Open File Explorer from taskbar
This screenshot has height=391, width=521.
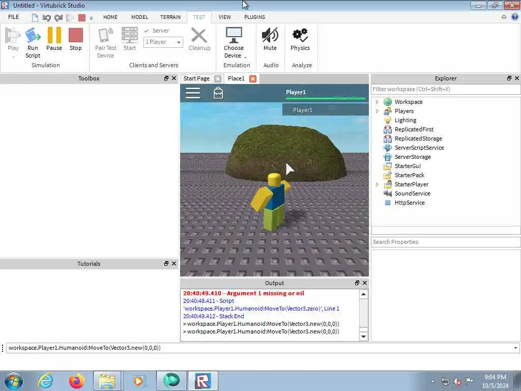click(107, 381)
